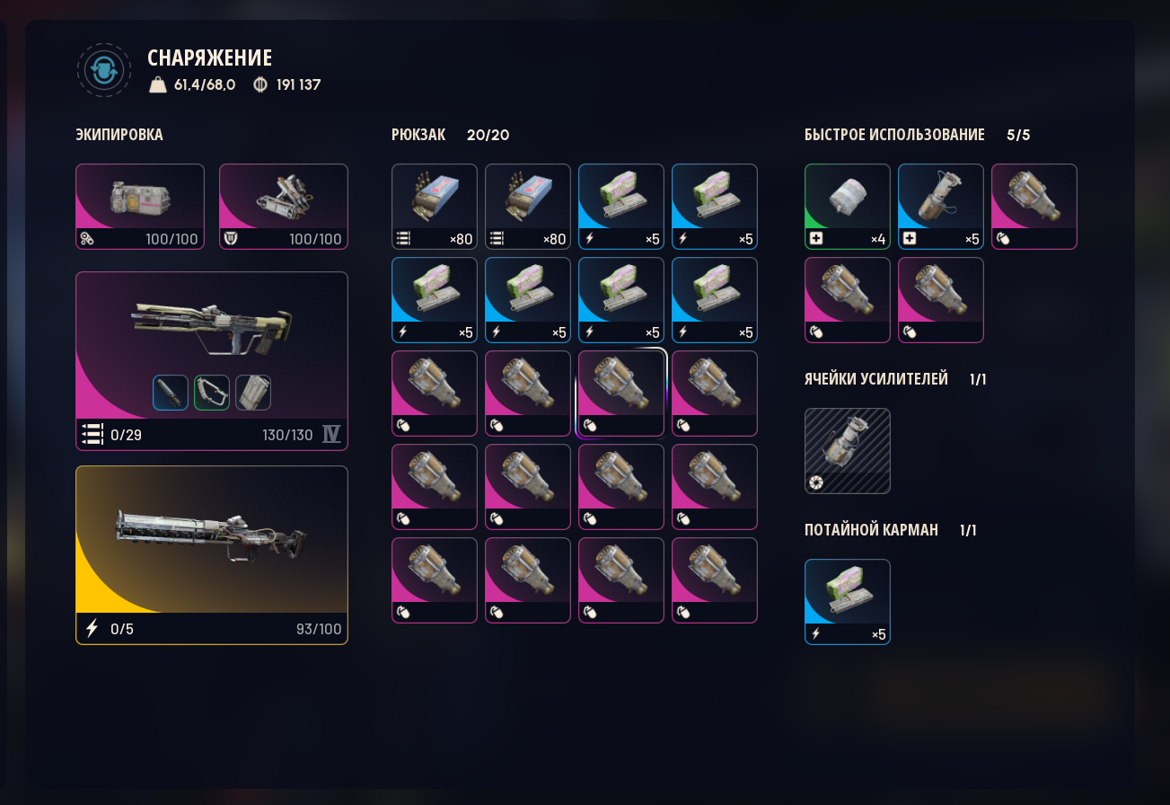Click the Быстрое использование section header
Image resolution: width=1170 pixels, height=805 pixels.
tap(894, 135)
